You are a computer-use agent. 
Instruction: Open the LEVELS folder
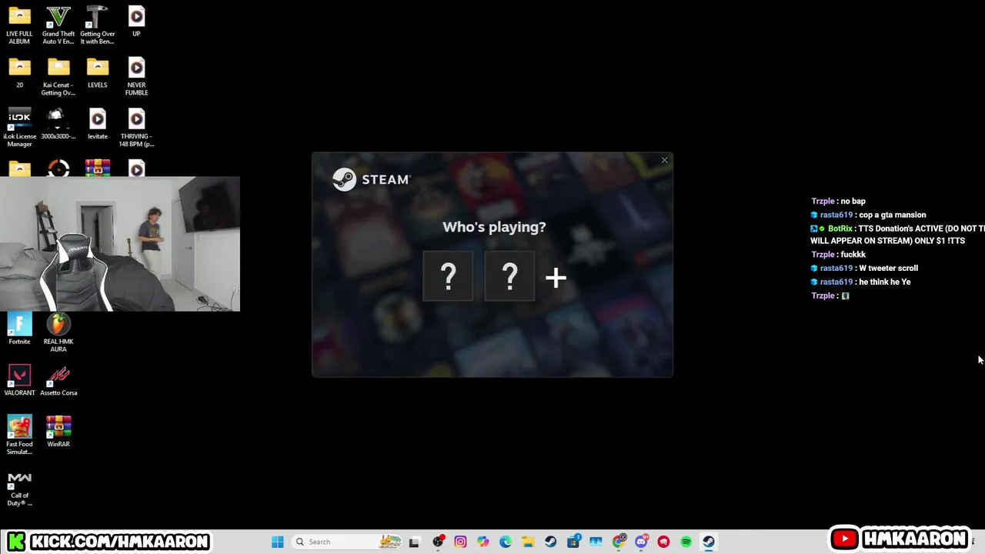[x=97, y=73]
